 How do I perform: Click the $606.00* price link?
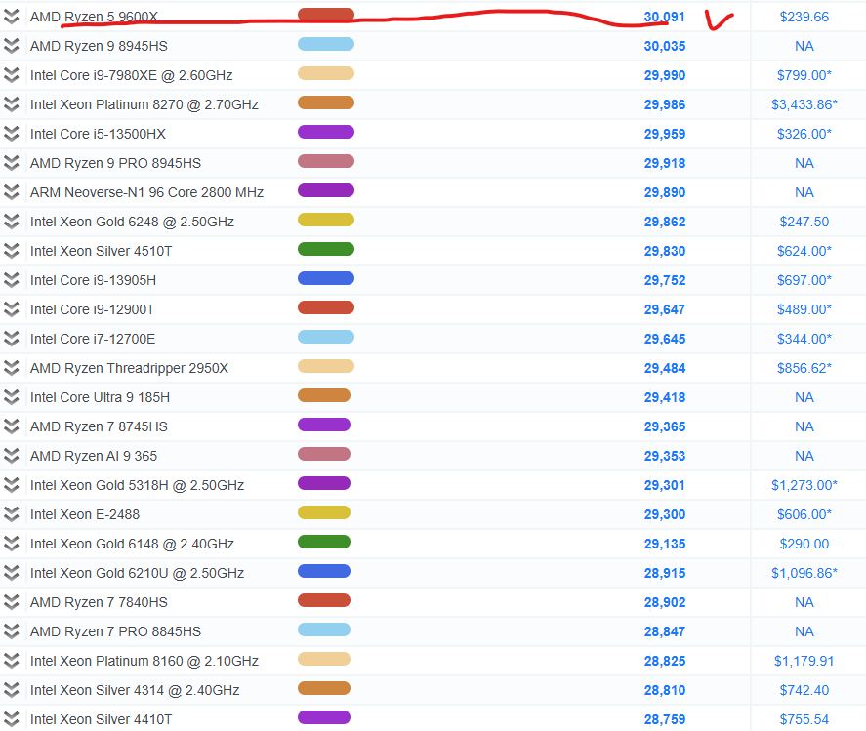click(804, 514)
